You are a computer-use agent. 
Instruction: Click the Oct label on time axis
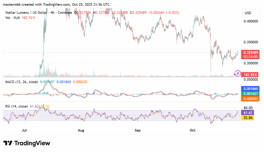click(192, 130)
